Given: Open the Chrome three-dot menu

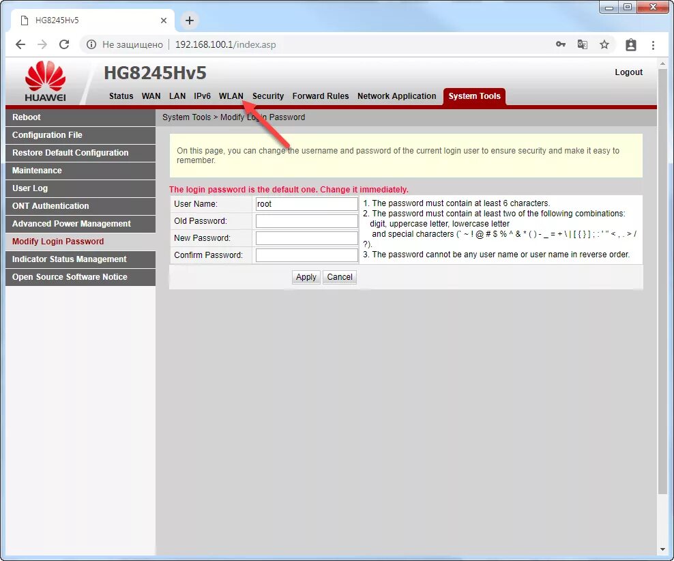Looking at the screenshot, I should [653, 45].
